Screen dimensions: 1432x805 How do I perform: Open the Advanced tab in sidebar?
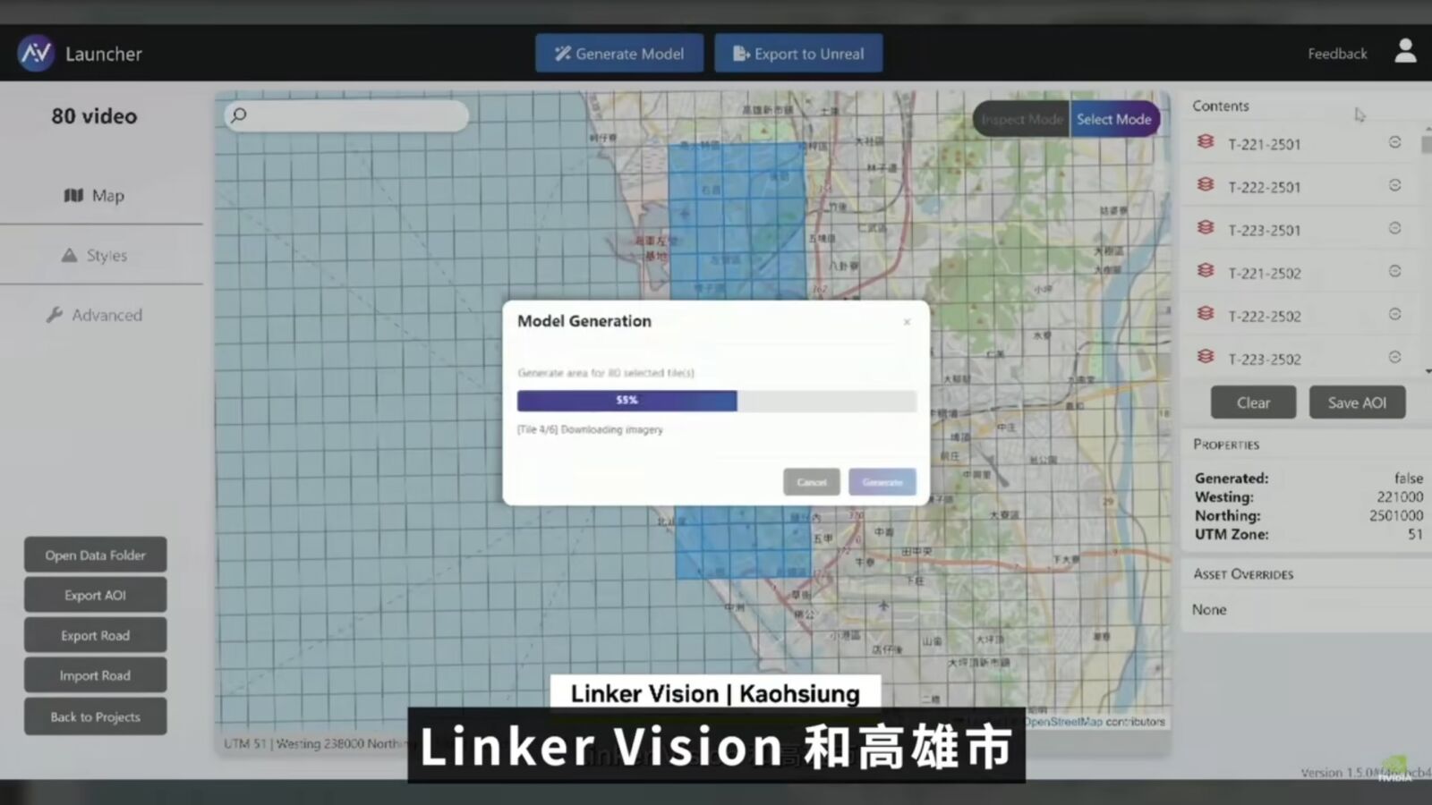click(x=95, y=316)
